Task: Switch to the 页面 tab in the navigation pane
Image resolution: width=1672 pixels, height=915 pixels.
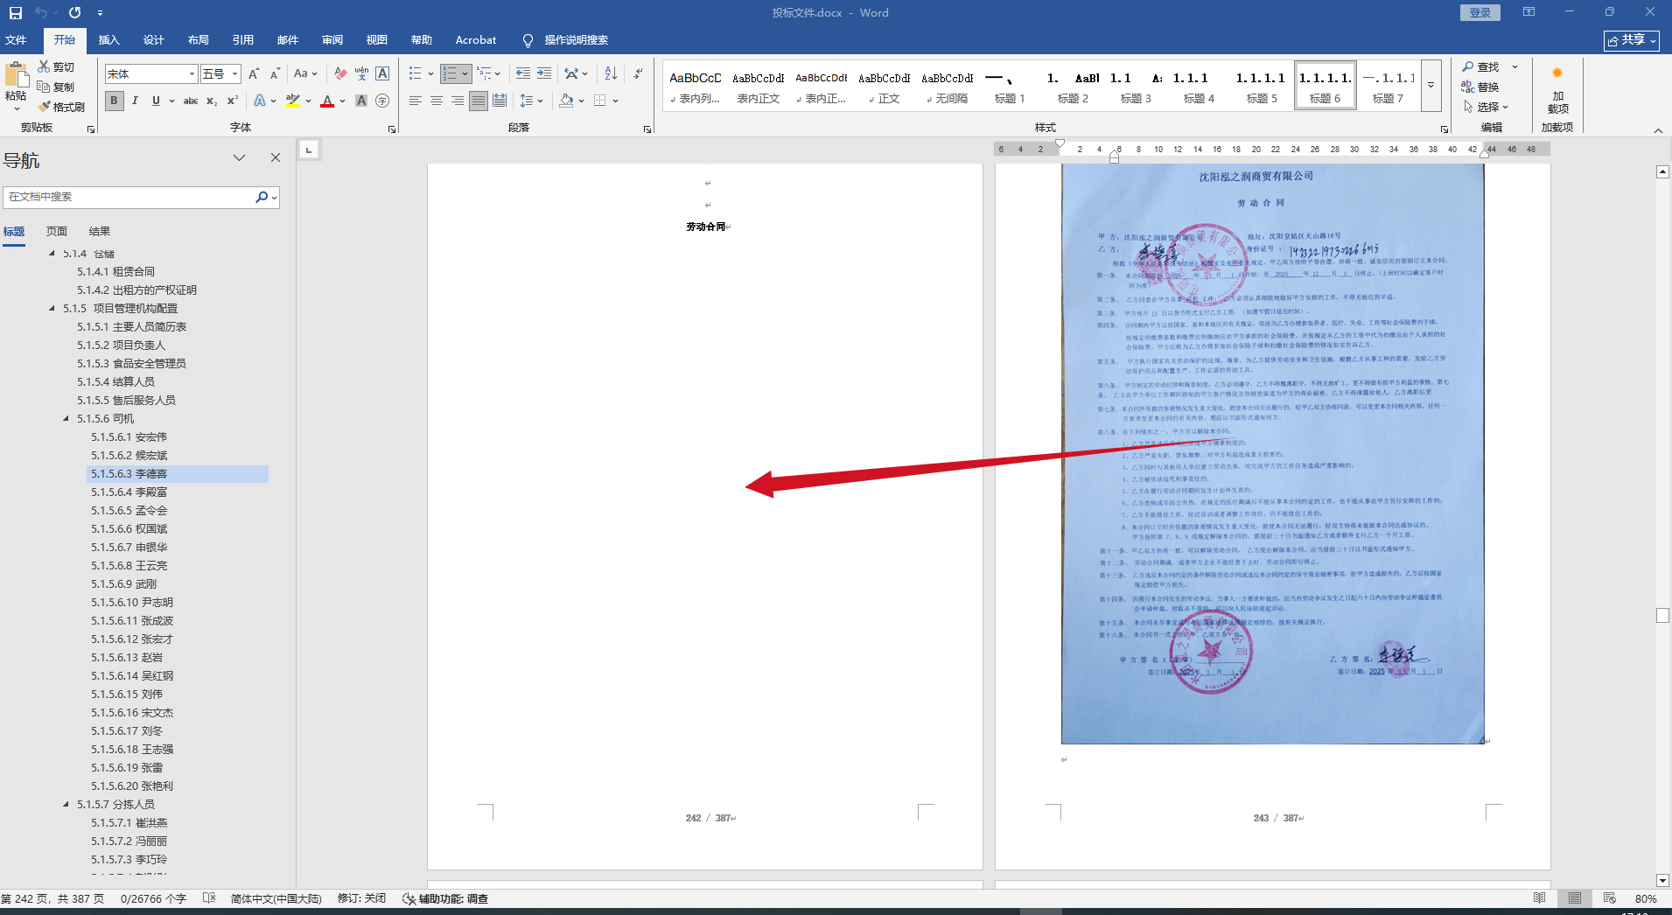Action: (57, 232)
